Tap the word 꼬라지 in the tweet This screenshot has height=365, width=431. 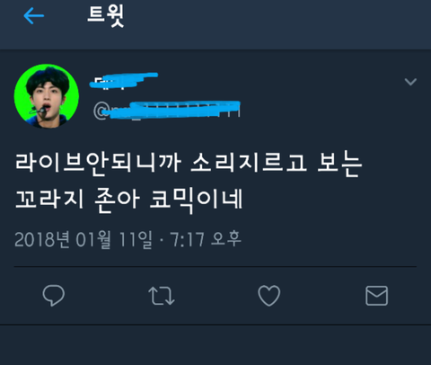point(49,200)
